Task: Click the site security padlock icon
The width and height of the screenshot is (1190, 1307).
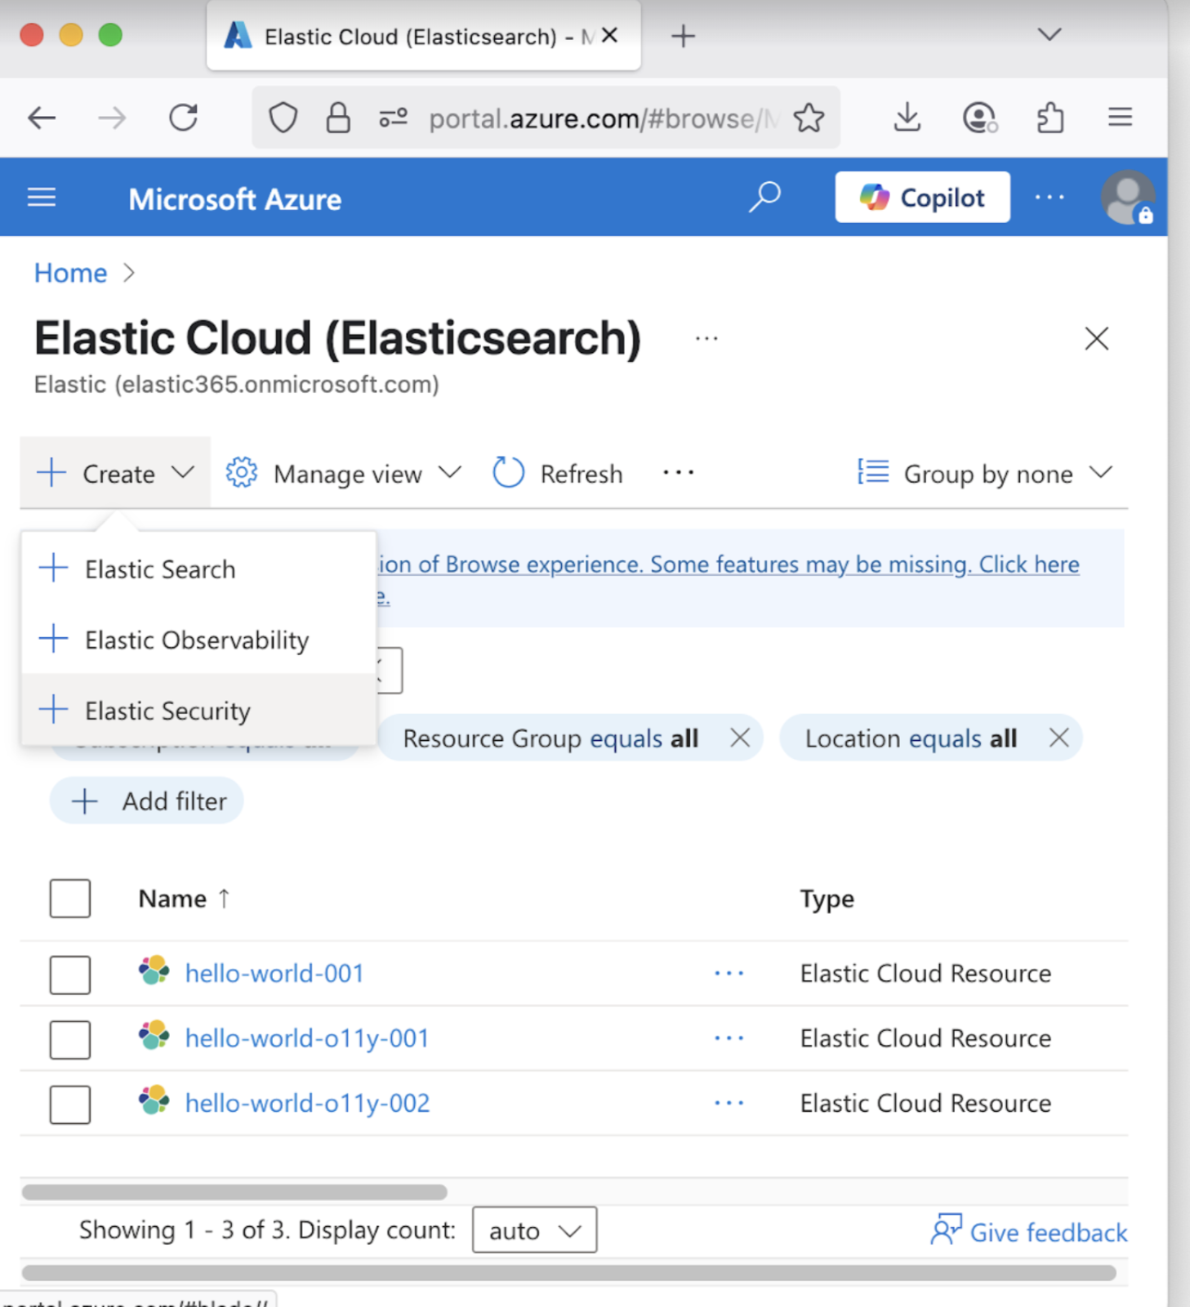Action: tap(338, 118)
